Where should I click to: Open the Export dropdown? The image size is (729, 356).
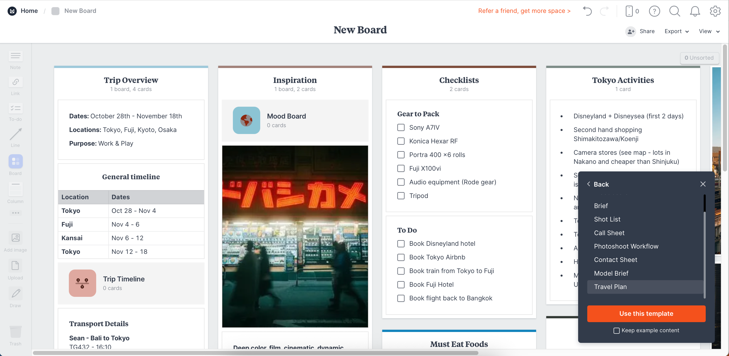tap(676, 31)
